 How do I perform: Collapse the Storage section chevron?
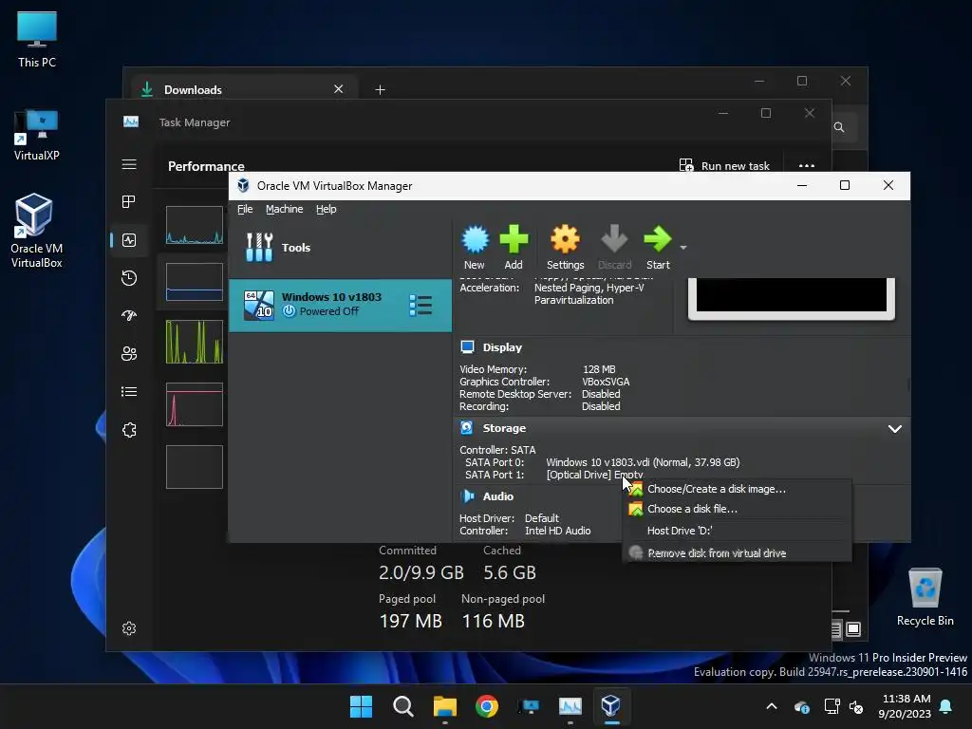[x=894, y=429]
